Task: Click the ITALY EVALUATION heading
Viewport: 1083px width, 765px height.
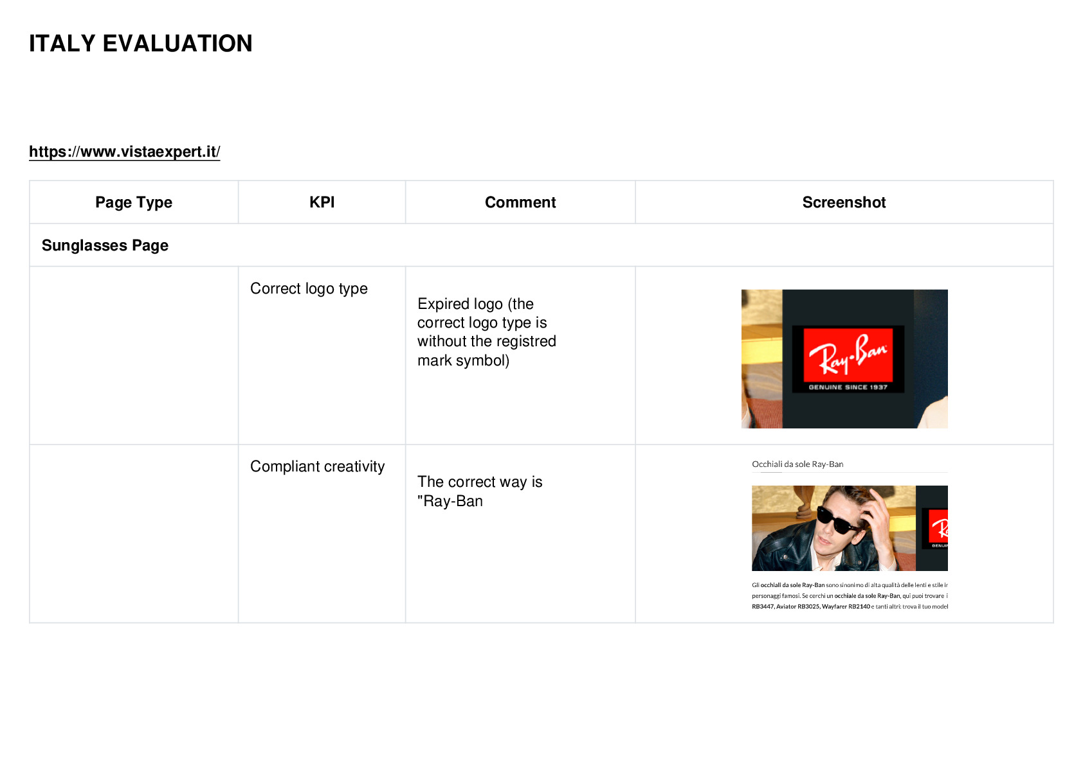Action: [x=141, y=44]
